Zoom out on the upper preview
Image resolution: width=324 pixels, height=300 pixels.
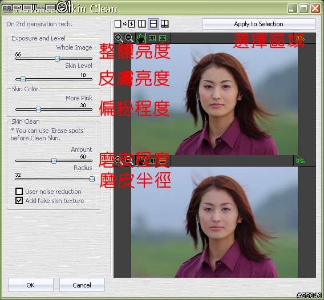click(x=129, y=38)
